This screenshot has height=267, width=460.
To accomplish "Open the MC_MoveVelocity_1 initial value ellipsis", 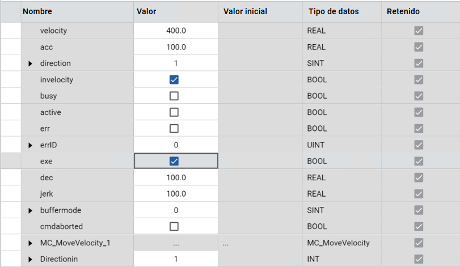I will [226, 243].
